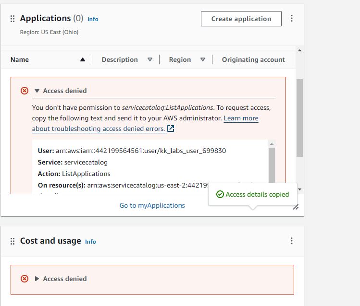The width and height of the screenshot is (360, 306).
Task: Click red error icon in Applications alert
Action: pyautogui.click(x=25, y=91)
